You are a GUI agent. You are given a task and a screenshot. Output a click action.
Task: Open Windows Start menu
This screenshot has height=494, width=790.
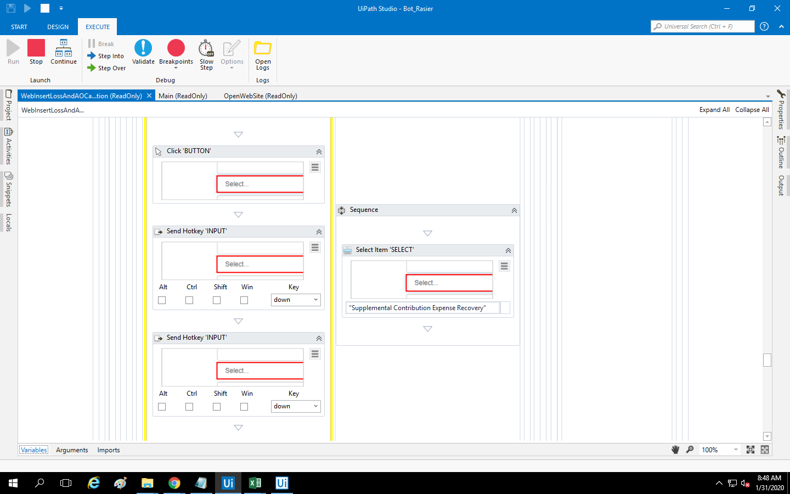13,483
